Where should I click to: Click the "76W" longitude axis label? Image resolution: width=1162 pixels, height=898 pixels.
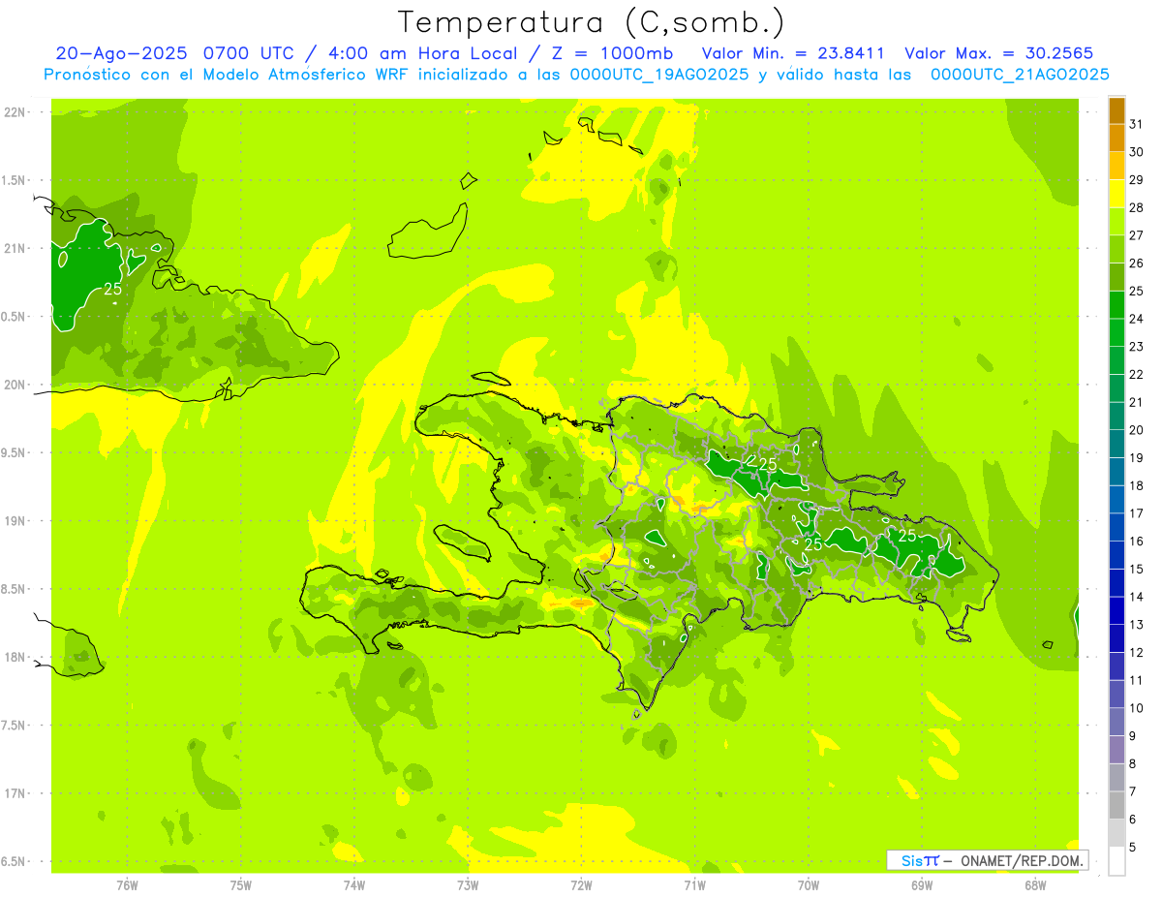click(x=127, y=885)
